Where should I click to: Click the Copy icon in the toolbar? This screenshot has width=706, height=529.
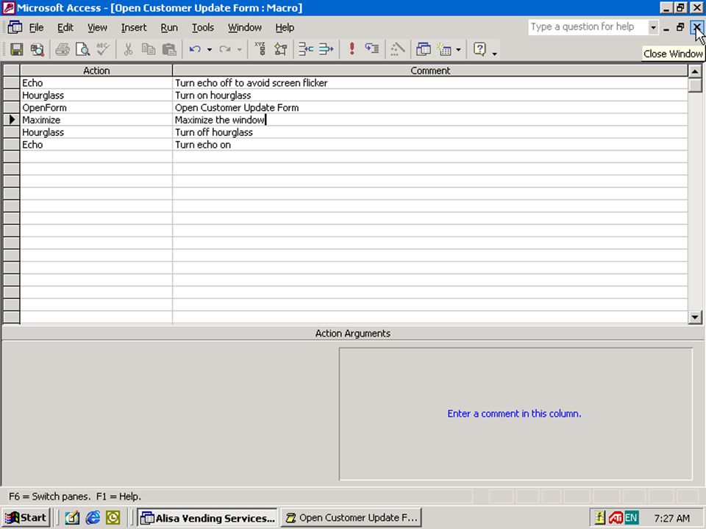tap(149, 49)
